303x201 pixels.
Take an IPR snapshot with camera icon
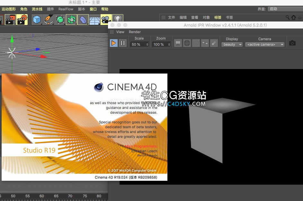tap(292, 43)
